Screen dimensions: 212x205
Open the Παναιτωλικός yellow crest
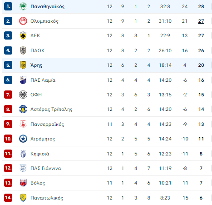(x=23, y=198)
